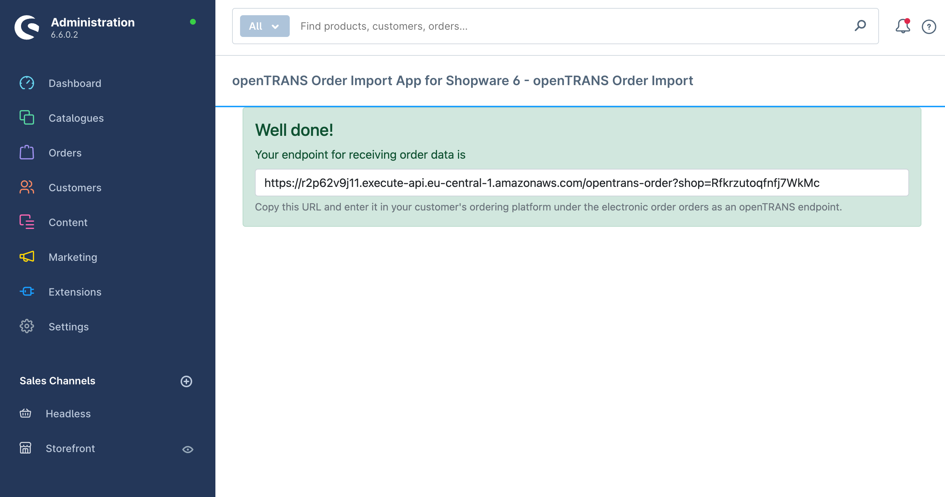Click the Shopware logo icon
This screenshot has height=497, width=945.
26,27
